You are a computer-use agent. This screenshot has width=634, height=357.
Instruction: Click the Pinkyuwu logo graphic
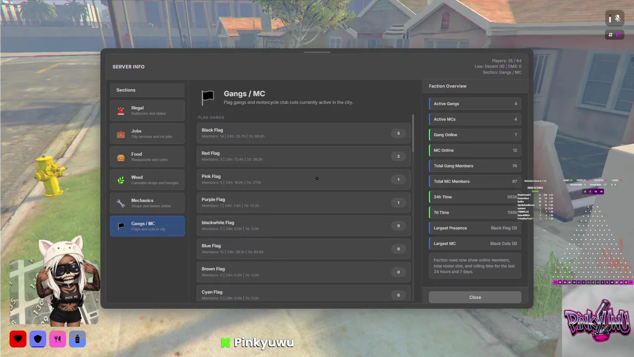597,321
